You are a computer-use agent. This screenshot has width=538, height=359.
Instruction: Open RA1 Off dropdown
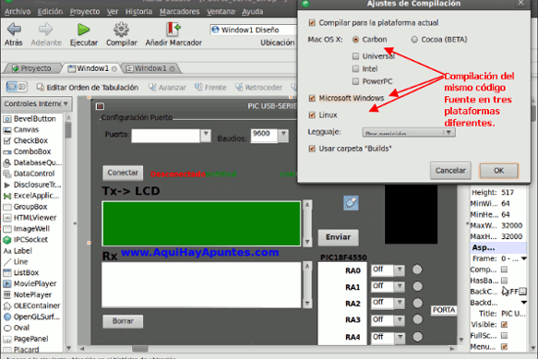pos(400,287)
